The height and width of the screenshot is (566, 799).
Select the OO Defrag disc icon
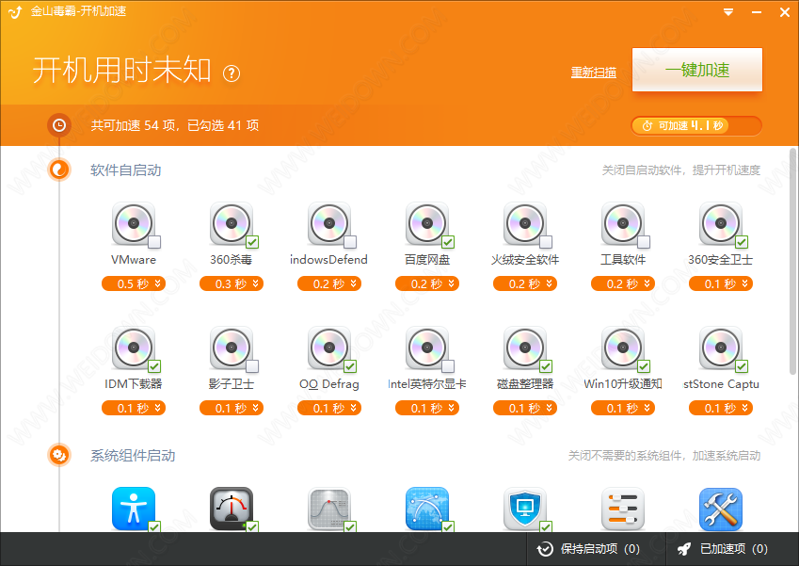click(x=329, y=348)
